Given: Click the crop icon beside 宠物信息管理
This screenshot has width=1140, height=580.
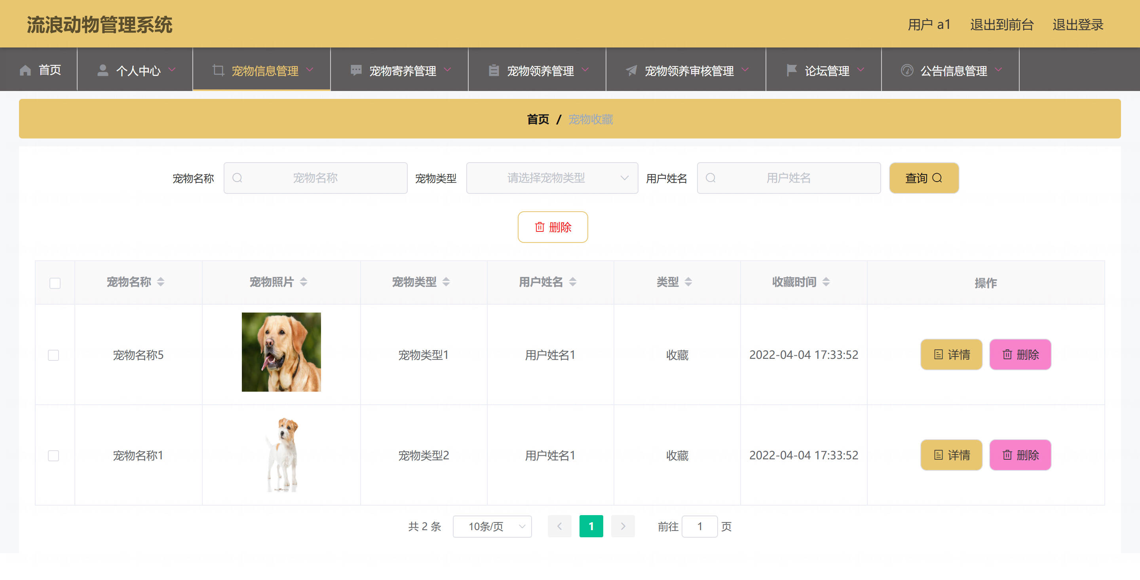Looking at the screenshot, I should click(x=218, y=70).
